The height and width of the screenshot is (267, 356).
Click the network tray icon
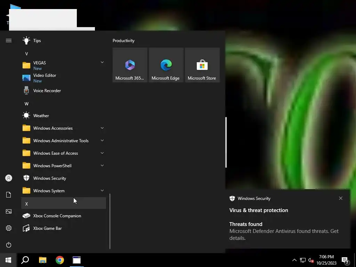pyautogui.click(x=303, y=260)
